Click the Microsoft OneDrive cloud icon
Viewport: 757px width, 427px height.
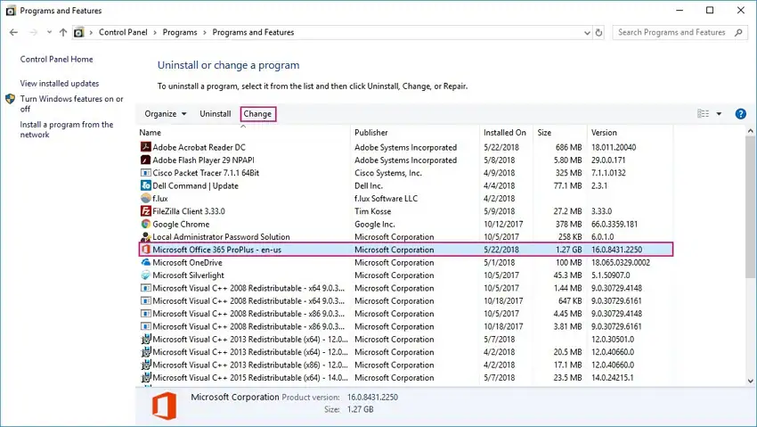pyautogui.click(x=145, y=262)
